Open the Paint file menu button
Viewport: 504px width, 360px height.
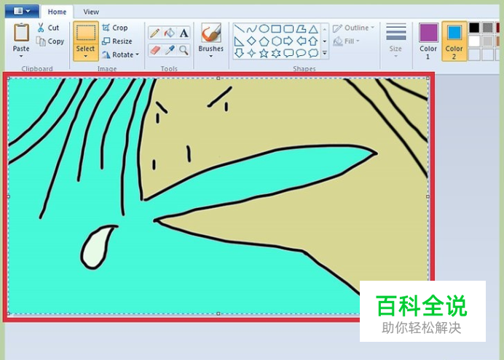[x=22, y=11]
